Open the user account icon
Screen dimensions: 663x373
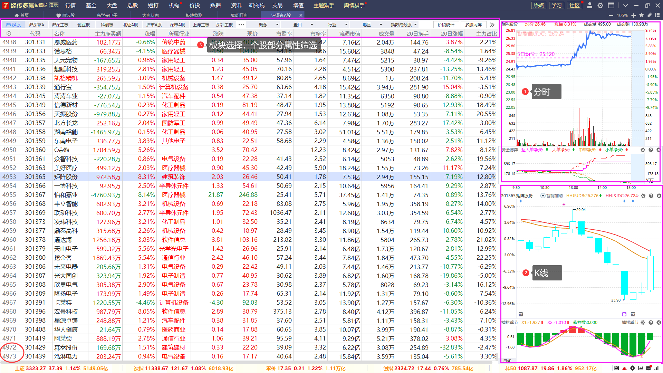590,5
